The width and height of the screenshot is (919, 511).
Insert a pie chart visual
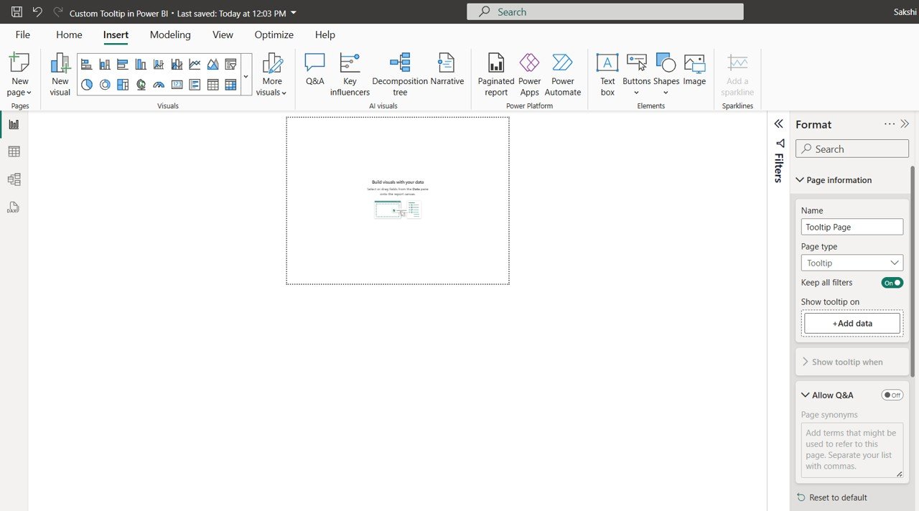(x=87, y=85)
